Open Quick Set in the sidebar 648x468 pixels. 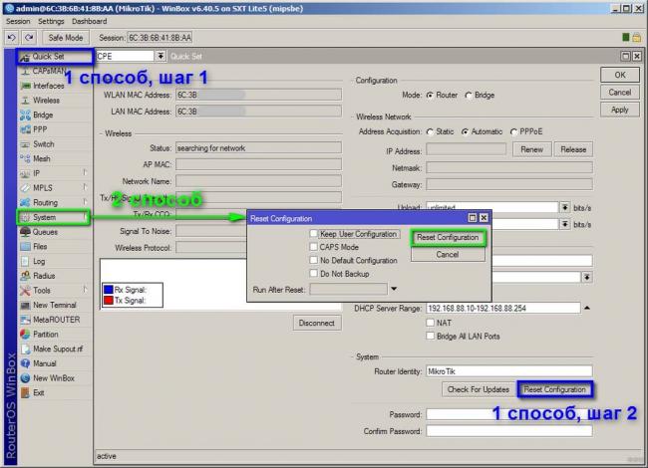tap(56, 57)
